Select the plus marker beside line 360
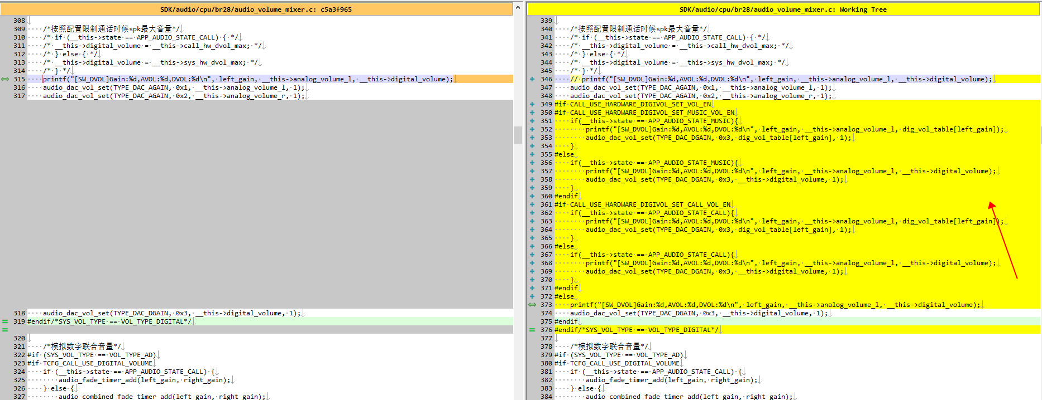Viewport: 1042px width, 400px height. 532,196
